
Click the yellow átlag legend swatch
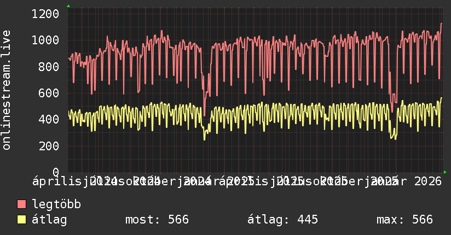coord(21,219)
